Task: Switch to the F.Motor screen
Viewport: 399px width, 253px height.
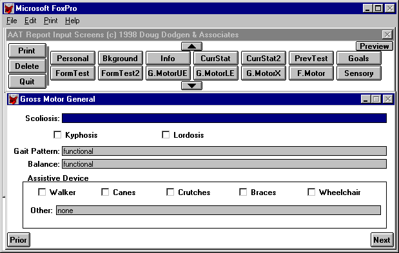Action: (311, 73)
